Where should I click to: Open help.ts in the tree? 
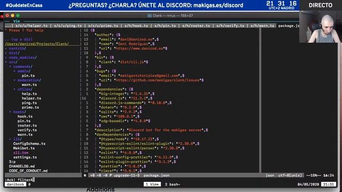tap(29, 94)
